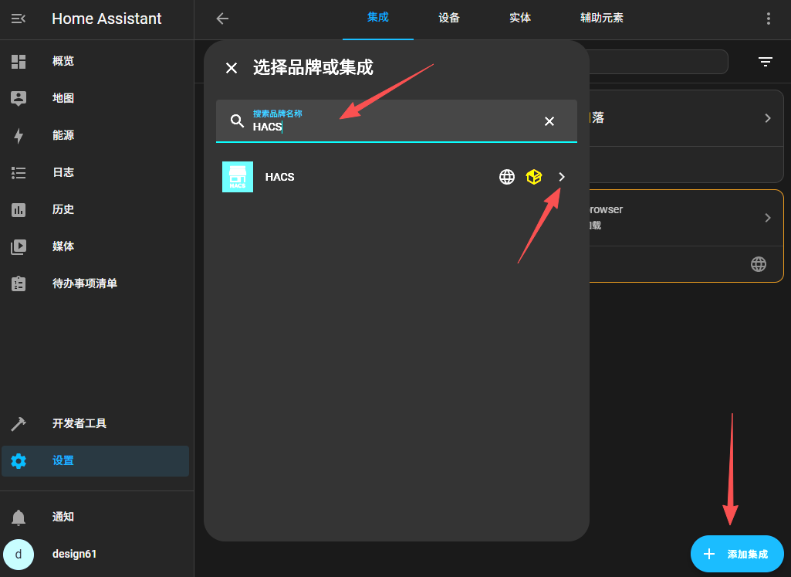Open the 辅助元素 tab

pyautogui.click(x=602, y=19)
